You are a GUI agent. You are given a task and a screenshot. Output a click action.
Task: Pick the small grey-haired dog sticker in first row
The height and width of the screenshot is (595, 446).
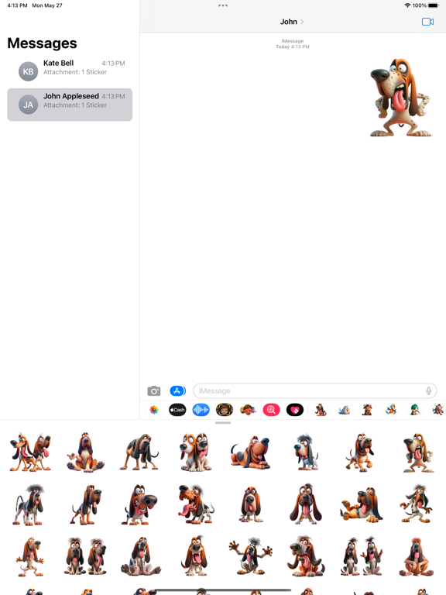306,452
